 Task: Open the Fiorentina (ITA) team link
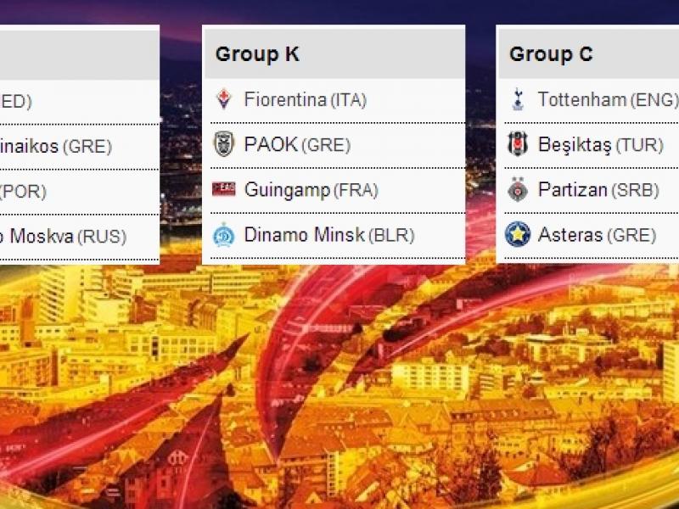pos(305,100)
